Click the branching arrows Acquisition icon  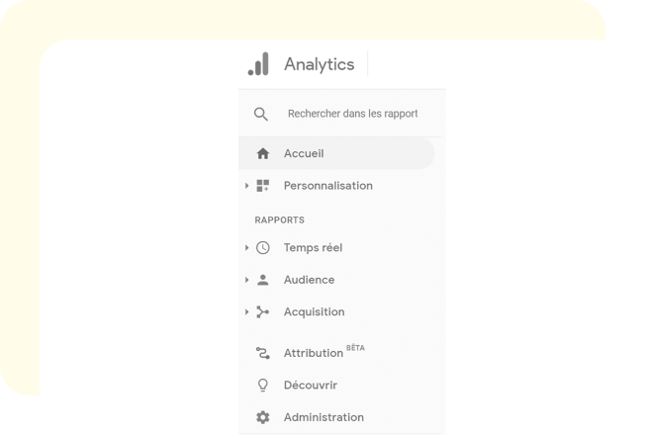tap(262, 312)
